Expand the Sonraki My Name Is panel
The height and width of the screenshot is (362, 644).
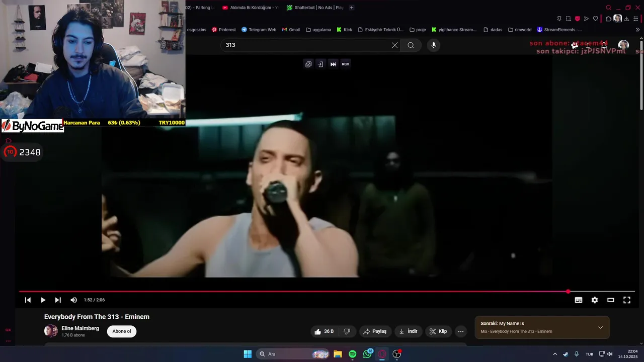pyautogui.click(x=600, y=327)
